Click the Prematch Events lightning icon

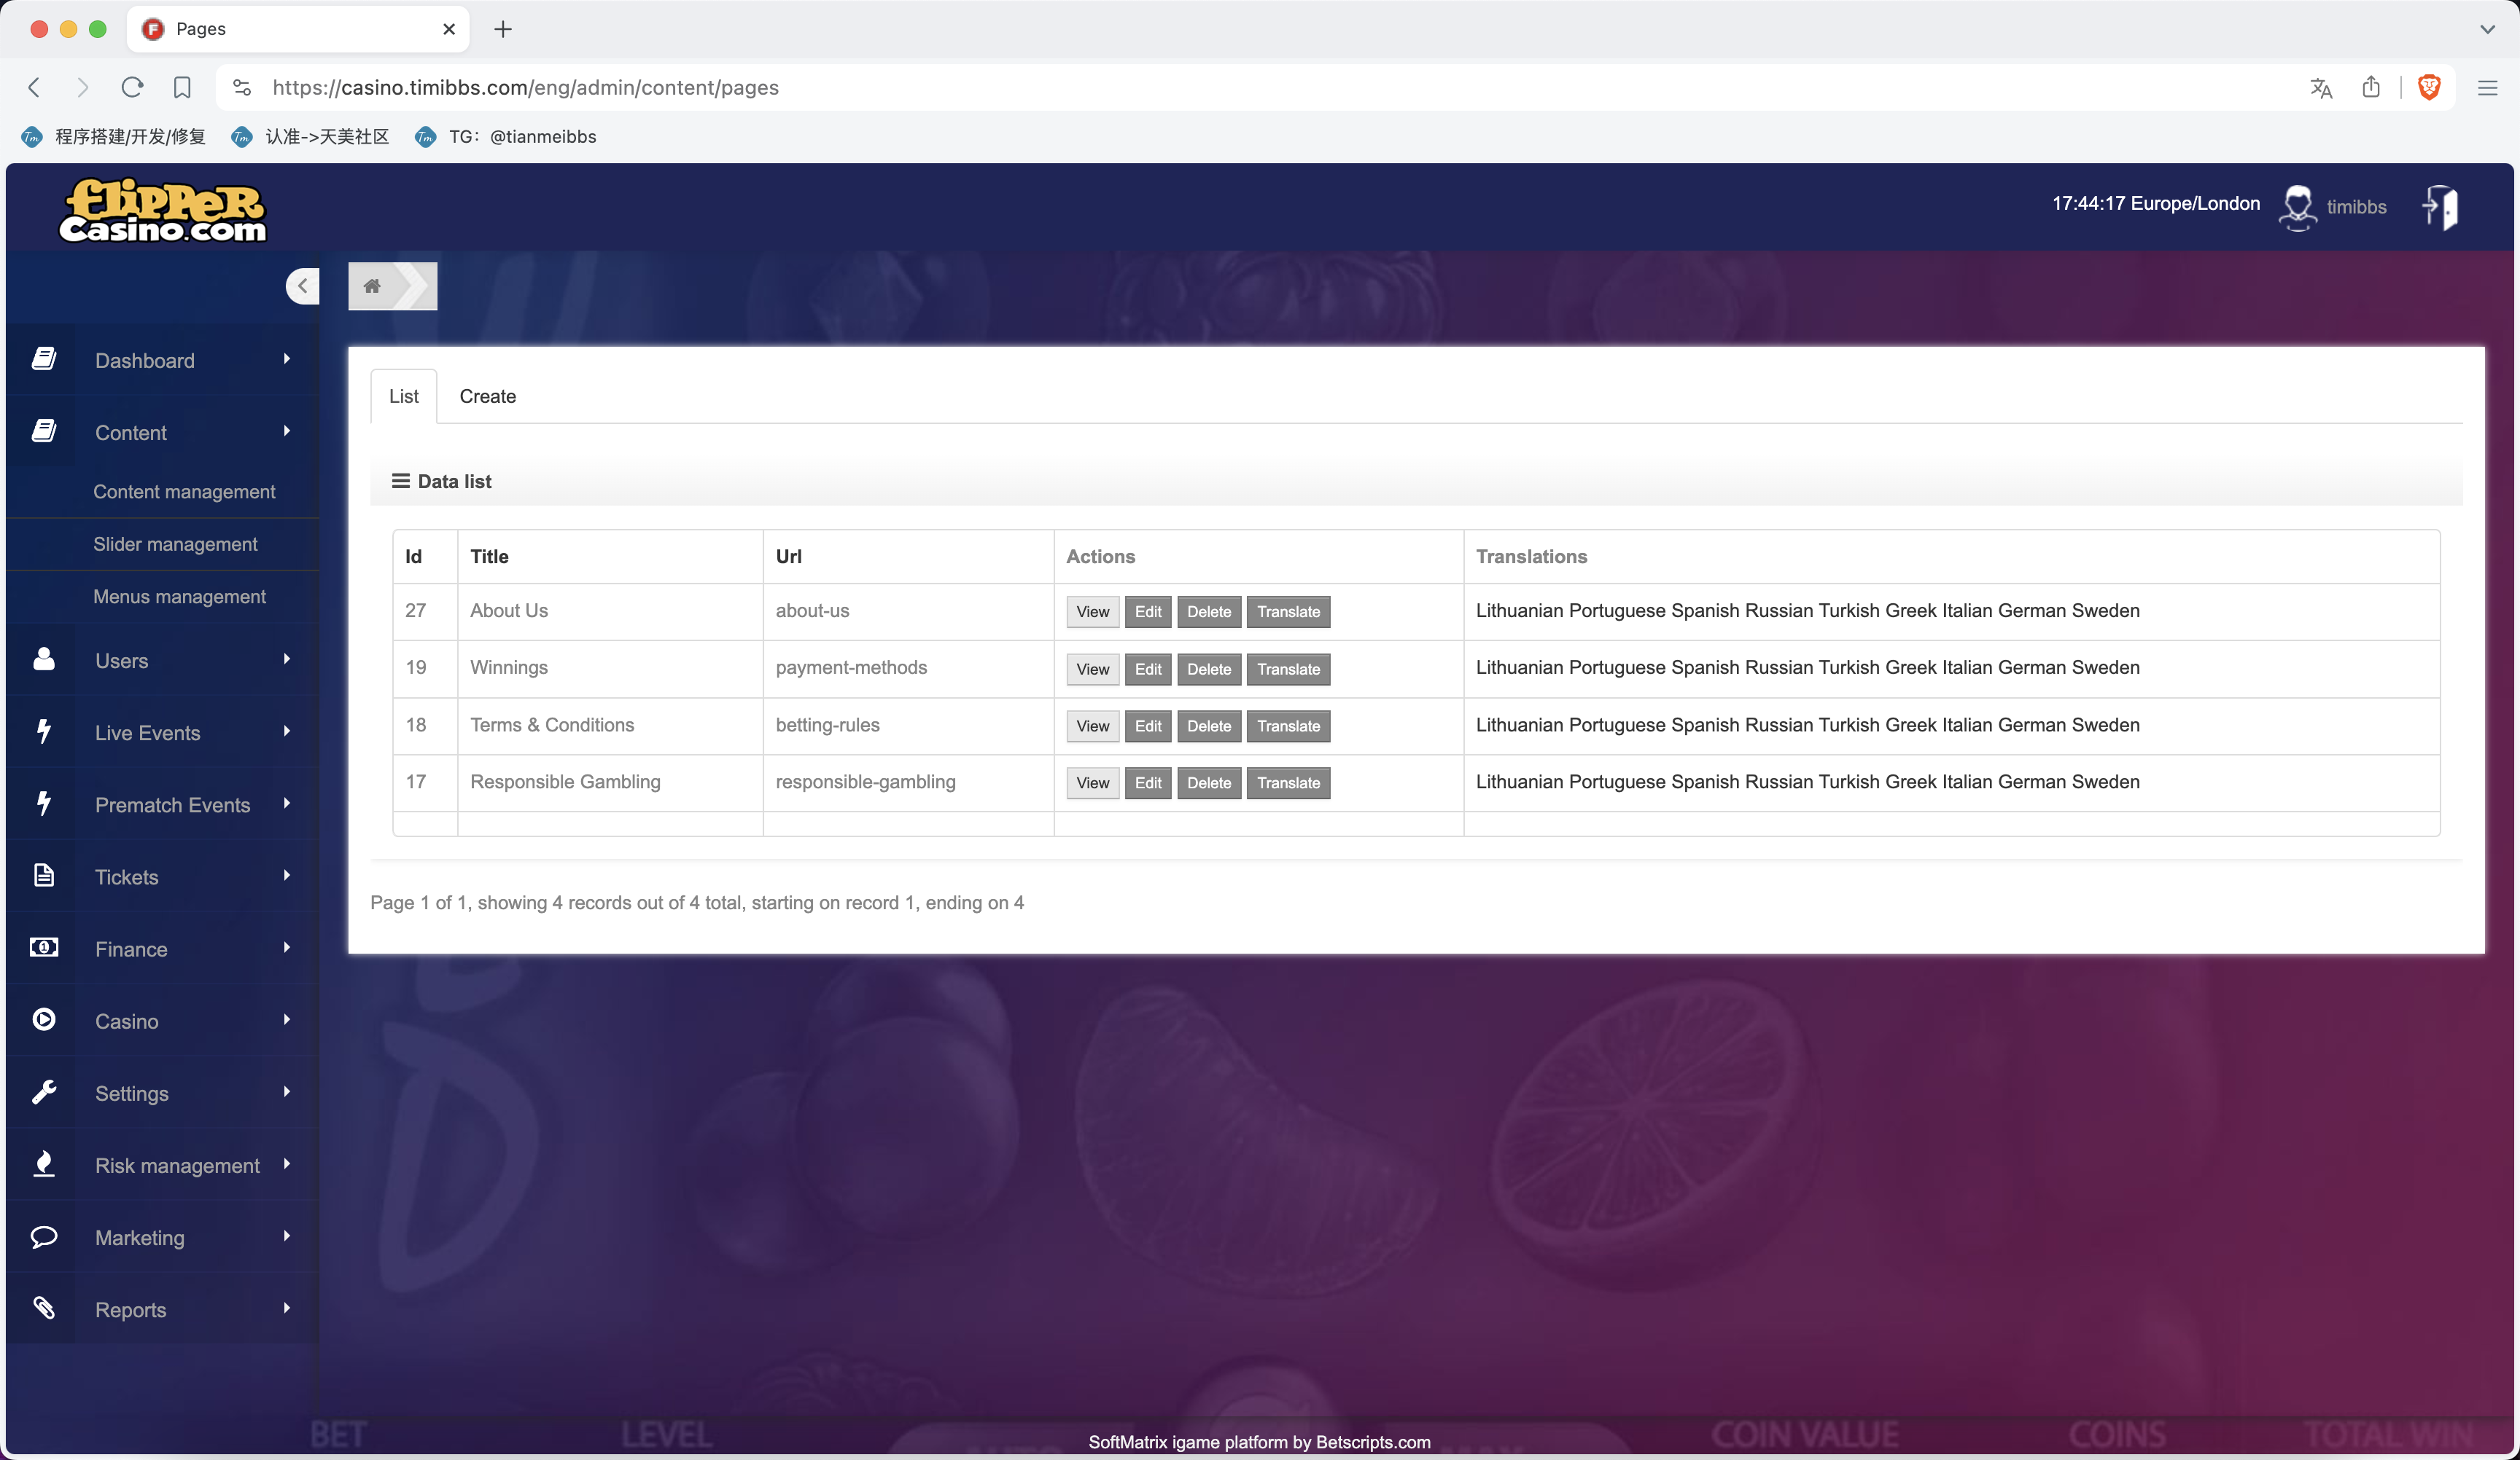[x=43, y=802]
